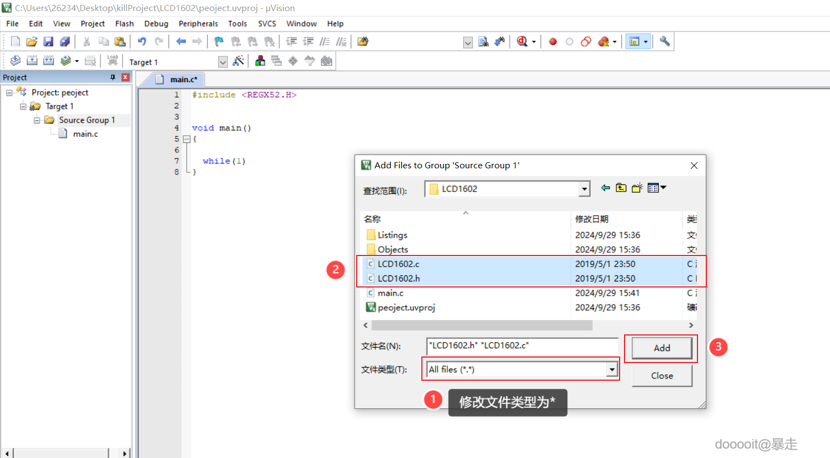
Task: Click the Cut scissors icon
Action: tap(87, 41)
